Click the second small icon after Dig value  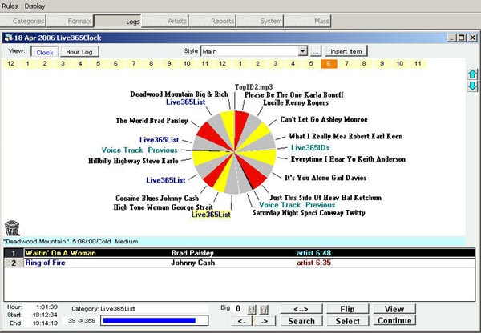click(264, 310)
